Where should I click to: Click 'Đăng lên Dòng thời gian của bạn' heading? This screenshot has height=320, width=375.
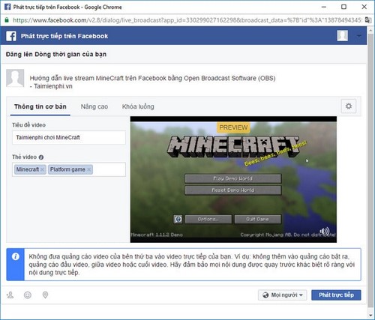56,54
